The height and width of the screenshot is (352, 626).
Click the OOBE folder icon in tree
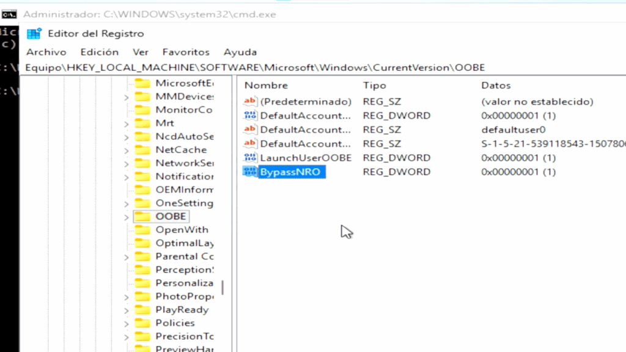(x=142, y=217)
